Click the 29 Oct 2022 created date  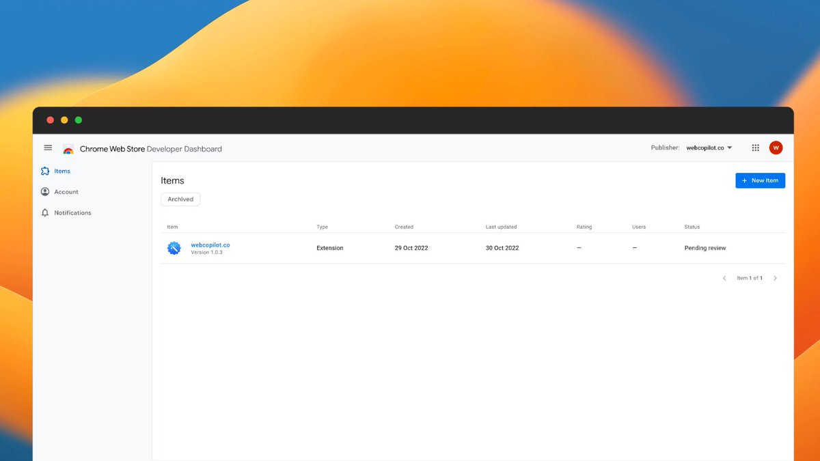tap(411, 248)
